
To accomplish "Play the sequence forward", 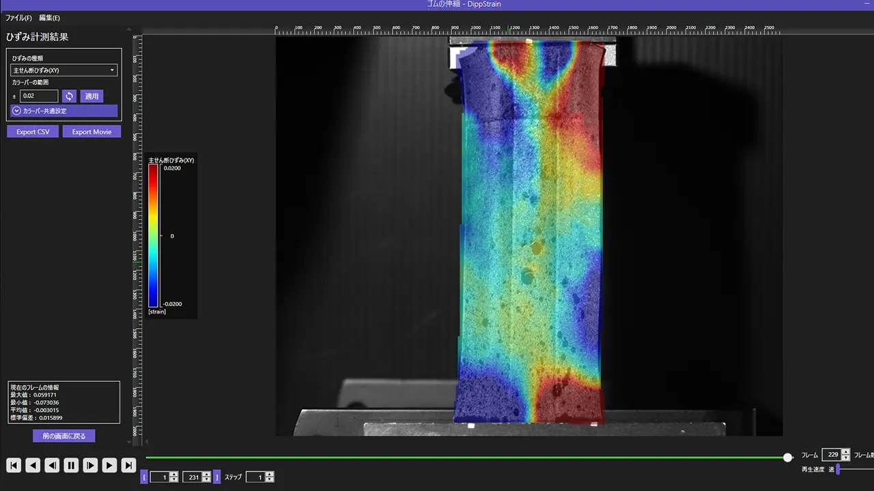I will (x=109, y=465).
